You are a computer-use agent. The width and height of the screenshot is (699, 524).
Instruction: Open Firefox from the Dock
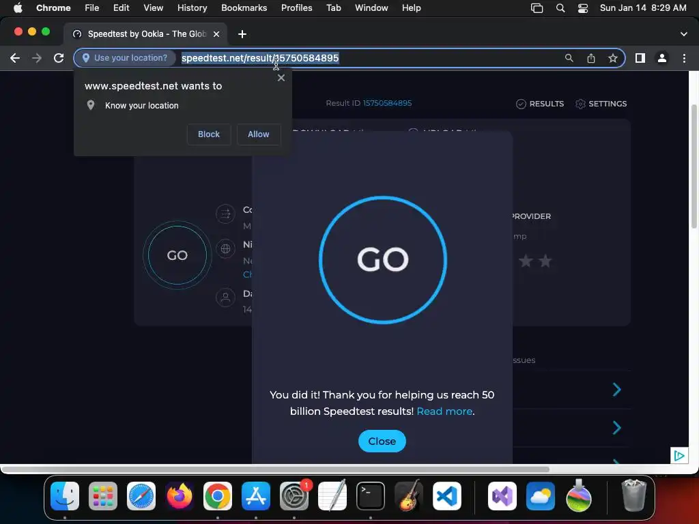tap(180, 496)
